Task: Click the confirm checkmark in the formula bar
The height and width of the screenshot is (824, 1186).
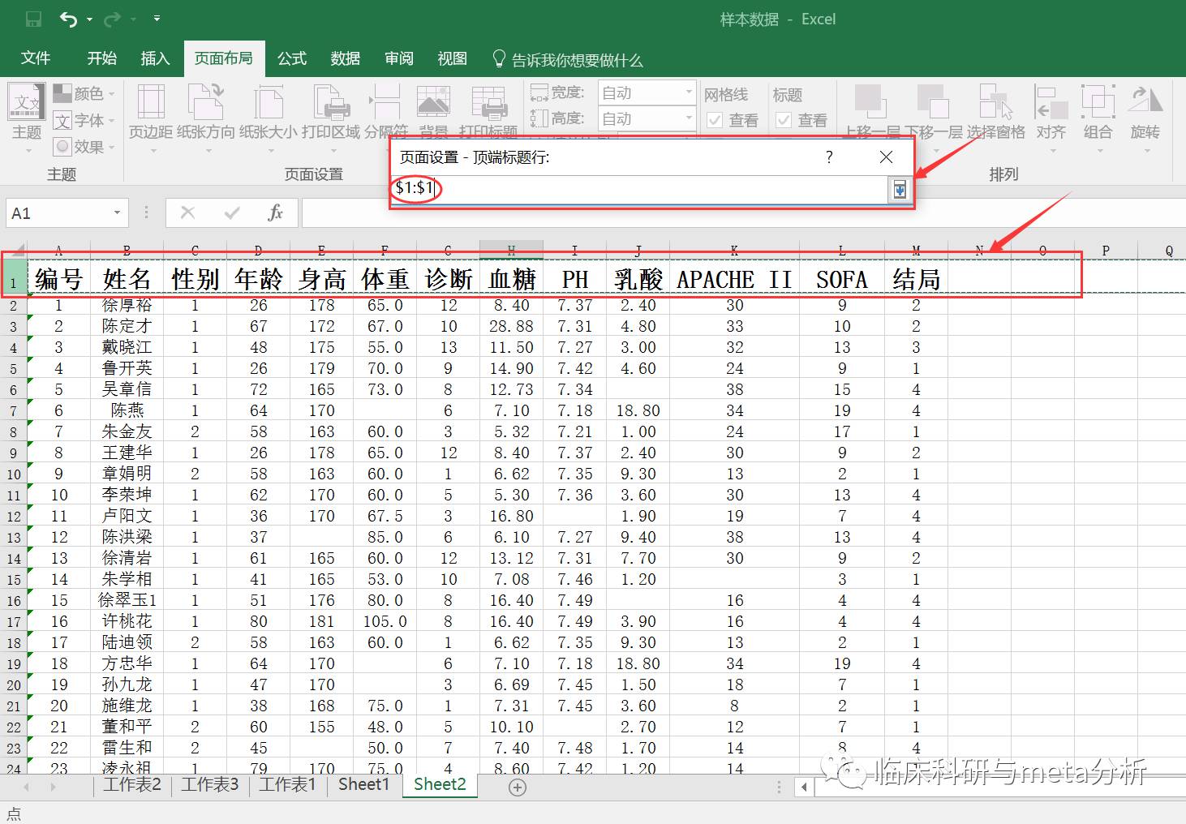Action: tap(232, 212)
